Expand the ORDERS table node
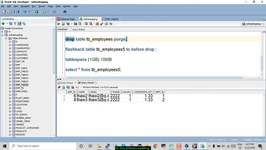This screenshot has height=150, width=266. click(10, 125)
